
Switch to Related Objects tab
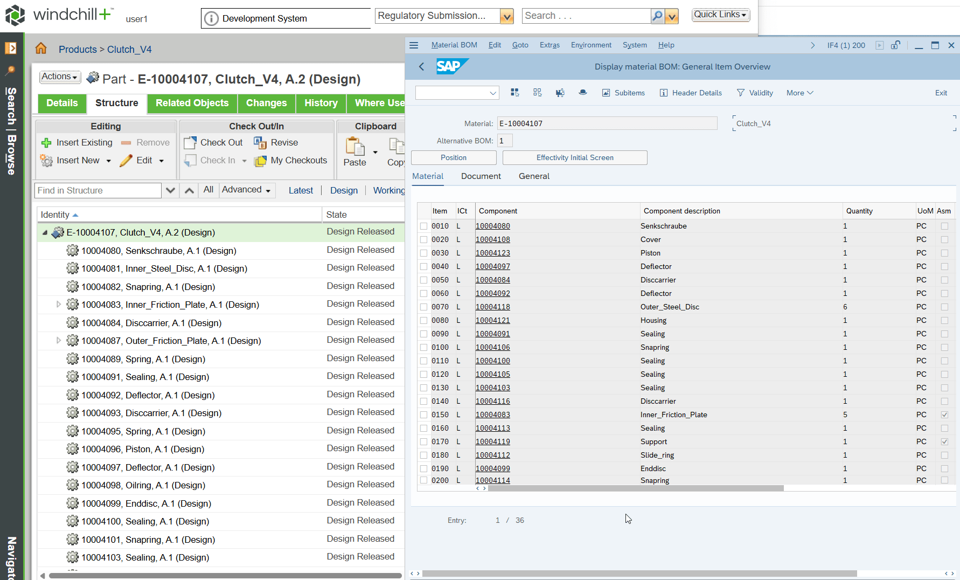point(192,103)
